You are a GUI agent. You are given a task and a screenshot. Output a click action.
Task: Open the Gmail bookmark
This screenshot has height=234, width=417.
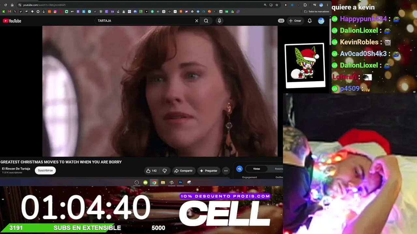pyautogui.click(x=9, y=12)
